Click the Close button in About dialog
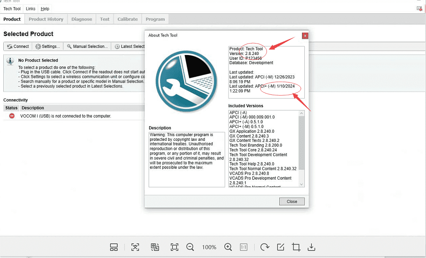The image size is (426, 258). (x=292, y=202)
